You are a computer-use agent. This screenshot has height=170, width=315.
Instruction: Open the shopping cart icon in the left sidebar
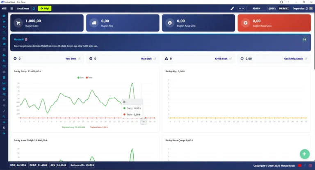4,21
